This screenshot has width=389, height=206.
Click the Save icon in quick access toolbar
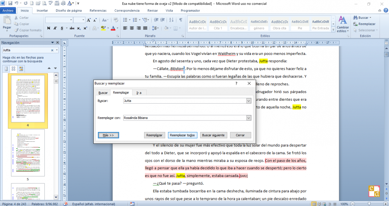pos(10,4)
